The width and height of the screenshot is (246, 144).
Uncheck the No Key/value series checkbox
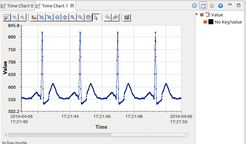(205, 22)
